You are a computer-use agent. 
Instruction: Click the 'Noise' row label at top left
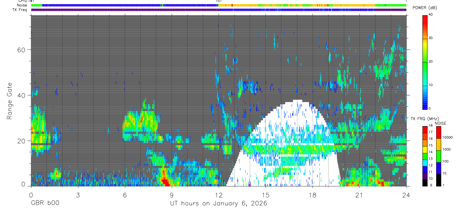[x=22, y=5]
